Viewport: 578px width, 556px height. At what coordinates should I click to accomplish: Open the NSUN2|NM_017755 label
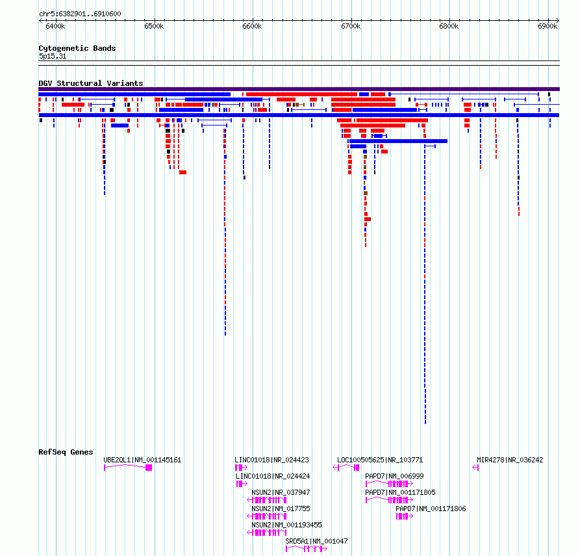pyautogui.click(x=281, y=509)
